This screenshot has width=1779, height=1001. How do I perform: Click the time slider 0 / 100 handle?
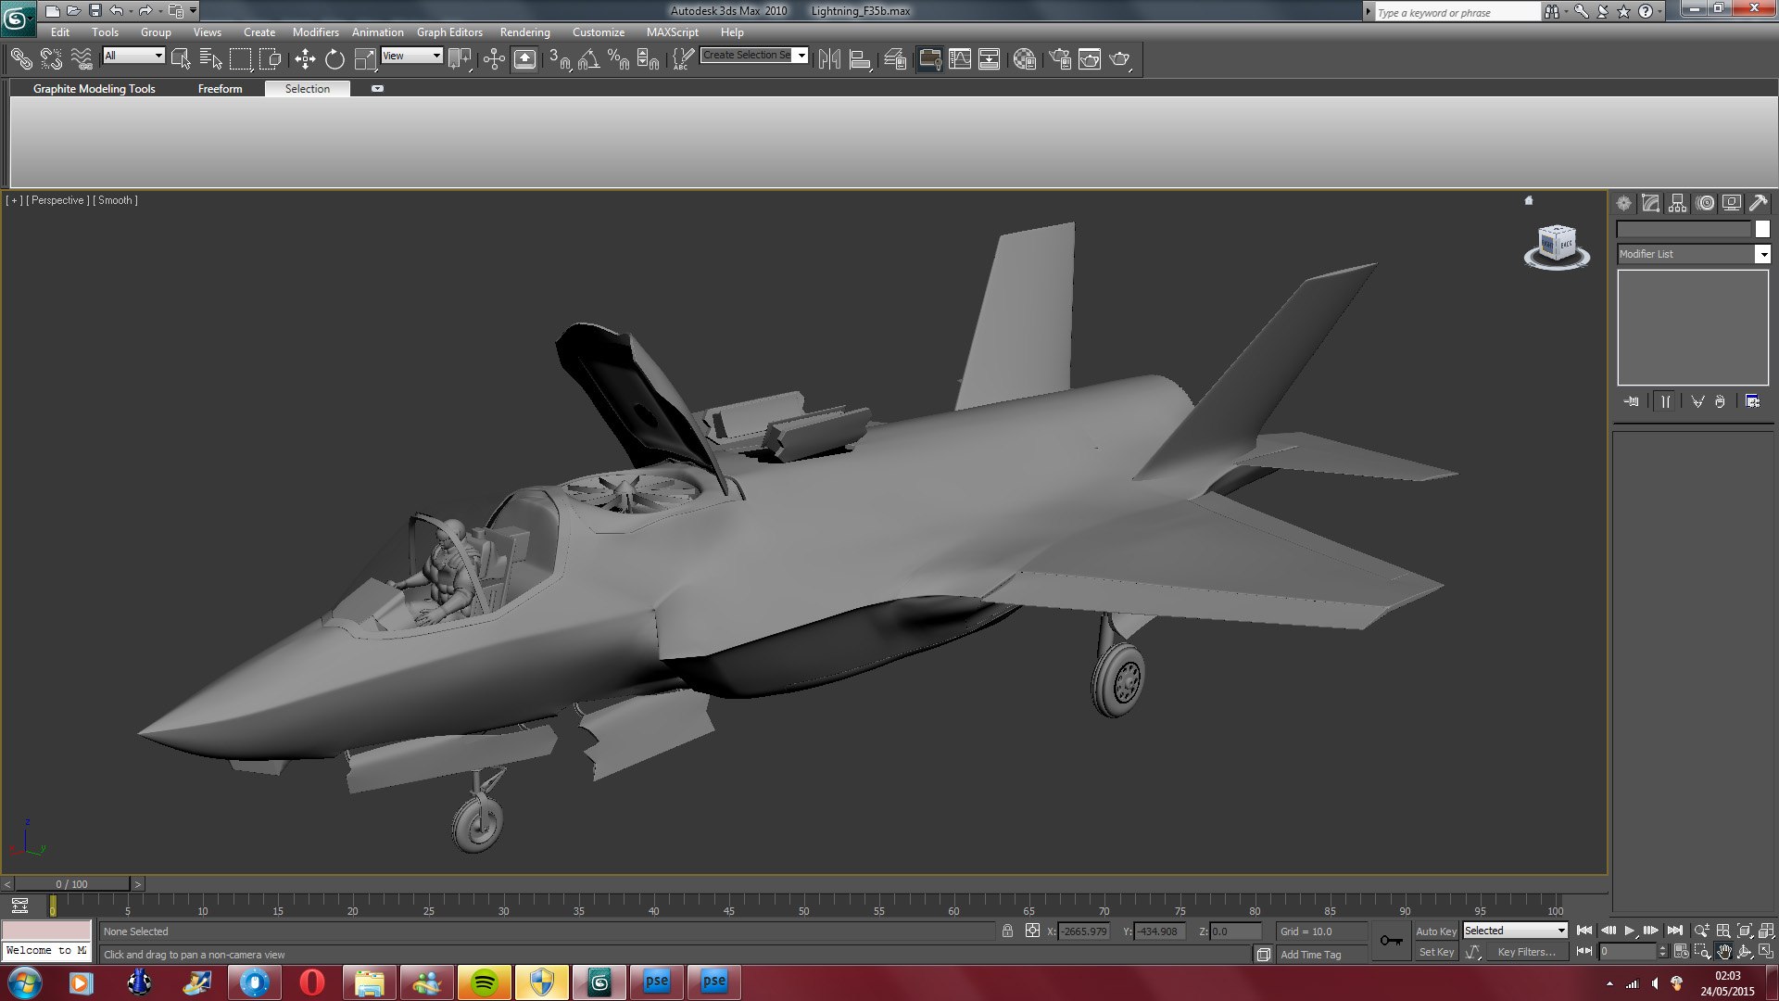(x=71, y=884)
